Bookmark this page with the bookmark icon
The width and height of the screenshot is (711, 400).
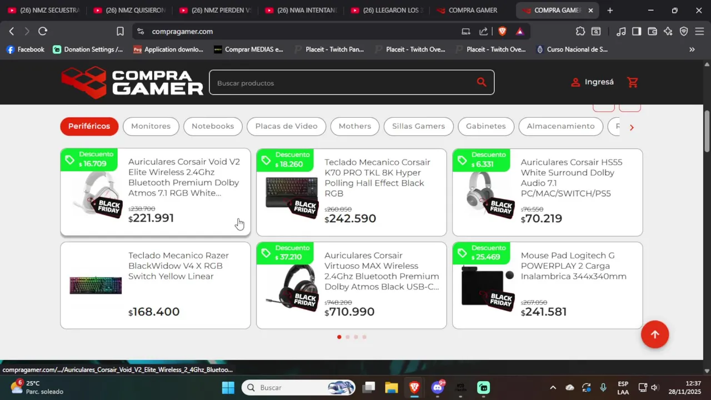pos(120,32)
